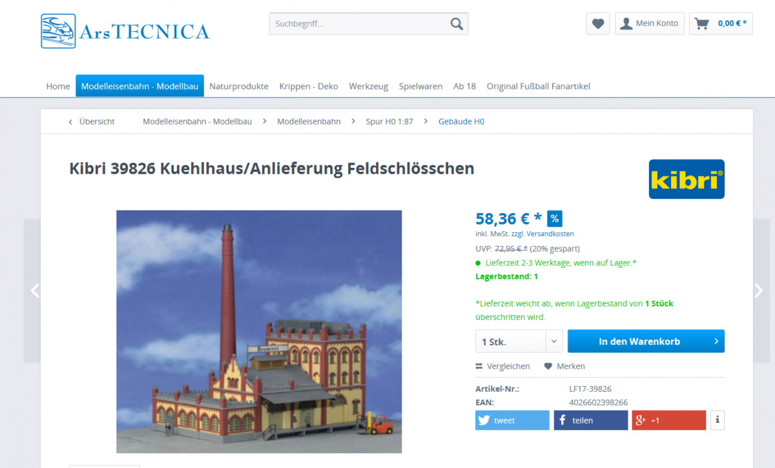775x468 pixels.
Task: Select the Werkzeug navigation tab
Action: 369,86
